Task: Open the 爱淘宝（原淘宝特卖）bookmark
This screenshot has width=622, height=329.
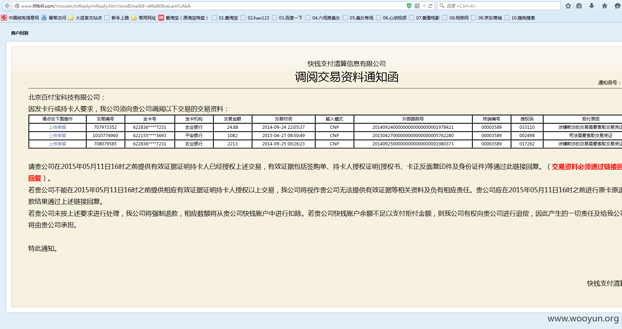Action: 183,18
